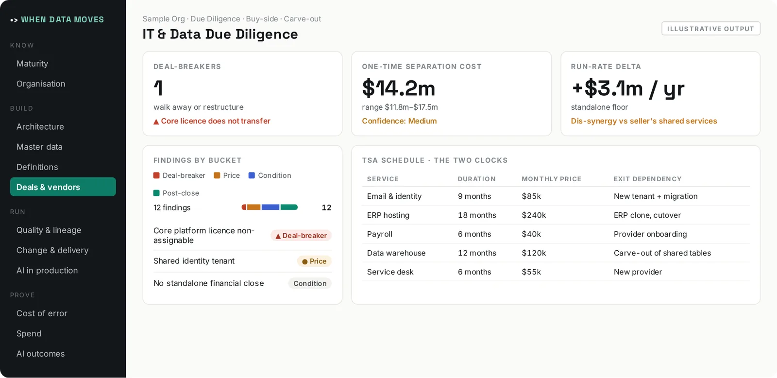This screenshot has width=777, height=378.
Task: Click the Illustrative Output badge
Action: tap(710, 29)
